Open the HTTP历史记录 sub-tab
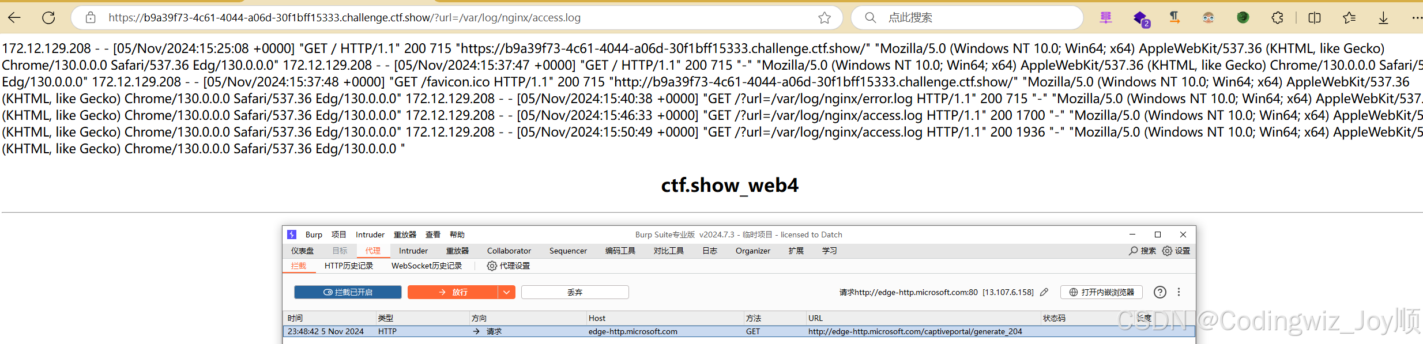1423x344 pixels. [349, 266]
